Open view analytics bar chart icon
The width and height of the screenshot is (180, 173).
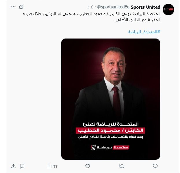pos(49,166)
